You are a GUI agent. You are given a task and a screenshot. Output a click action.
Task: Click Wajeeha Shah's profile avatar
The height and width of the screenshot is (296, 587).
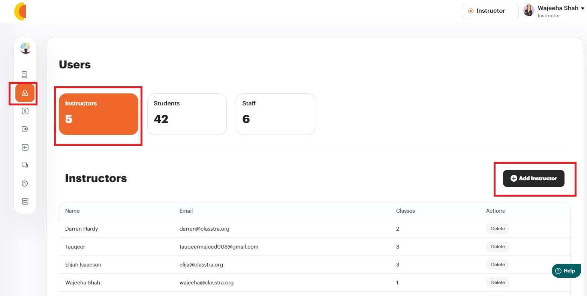pyautogui.click(x=529, y=11)
